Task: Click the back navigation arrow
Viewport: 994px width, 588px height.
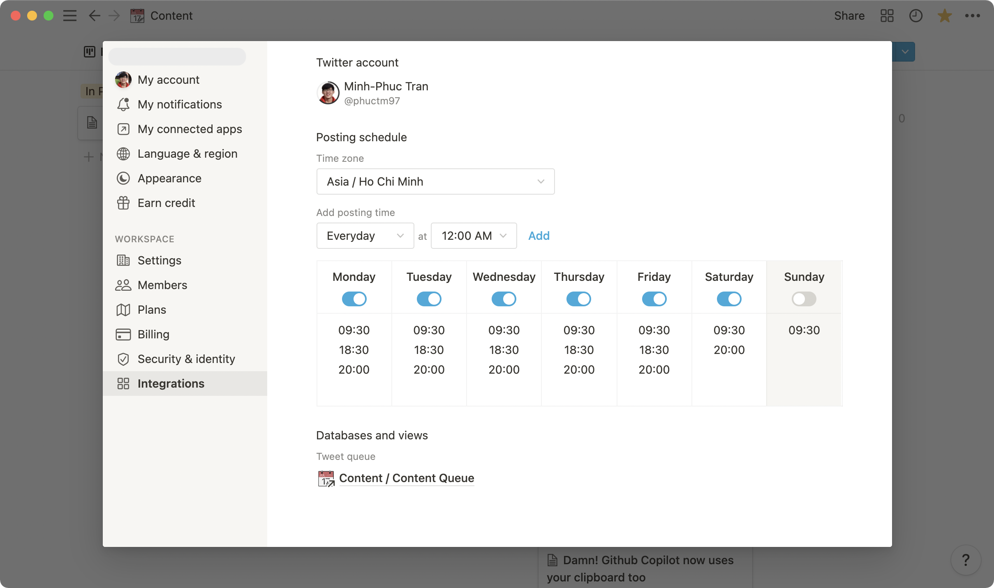Action: [94, 16]
